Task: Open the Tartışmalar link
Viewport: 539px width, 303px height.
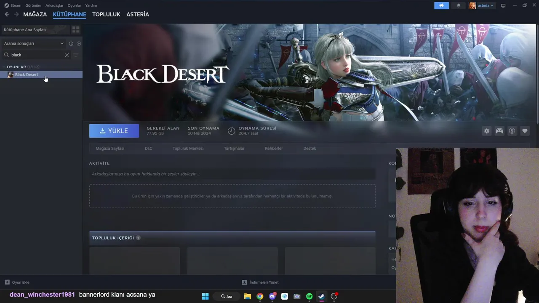Action: [x=234, y=149]
